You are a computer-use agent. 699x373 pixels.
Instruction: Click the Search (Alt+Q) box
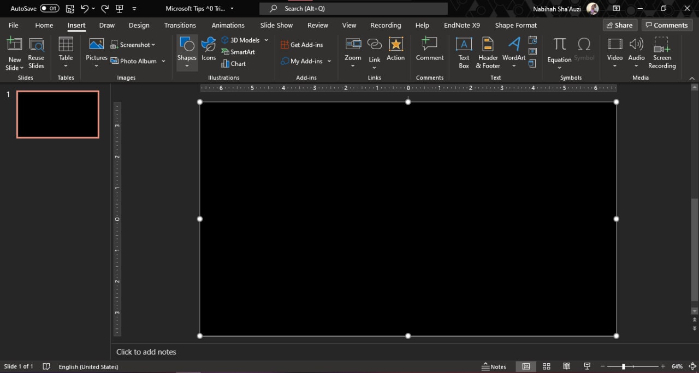click(x=353, y=9)
